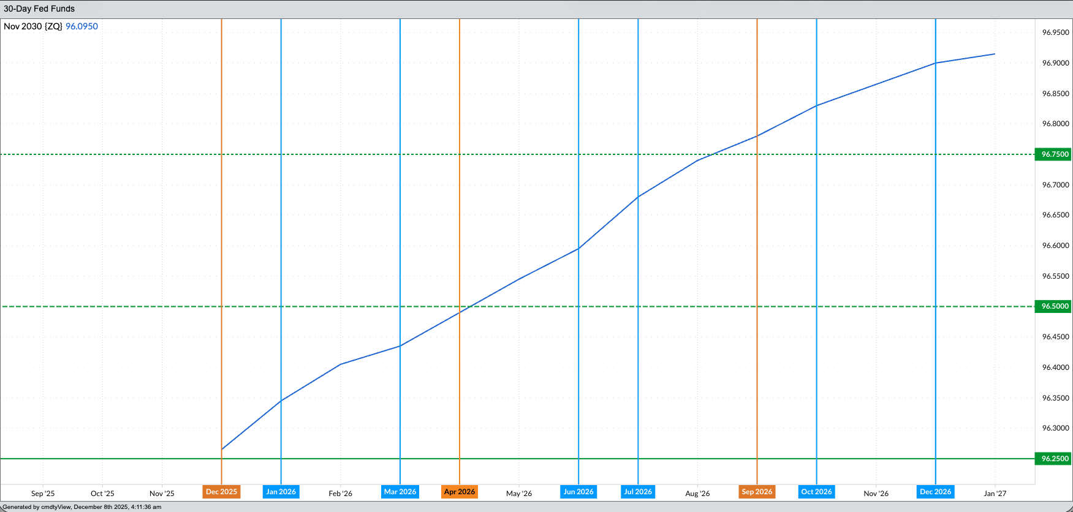
Task: Click the Aug '26 axis label
Action: pyautogui.click(x=697, y=494)
